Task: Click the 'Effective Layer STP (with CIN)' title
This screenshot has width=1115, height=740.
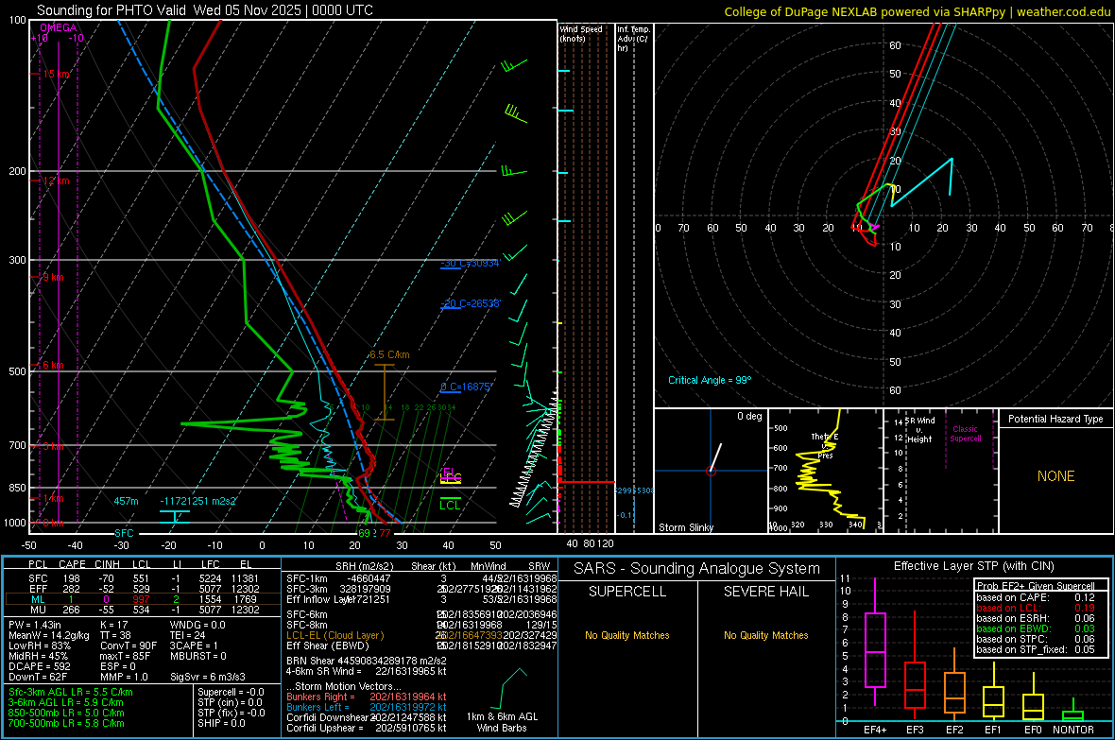Action: (973, 566)
